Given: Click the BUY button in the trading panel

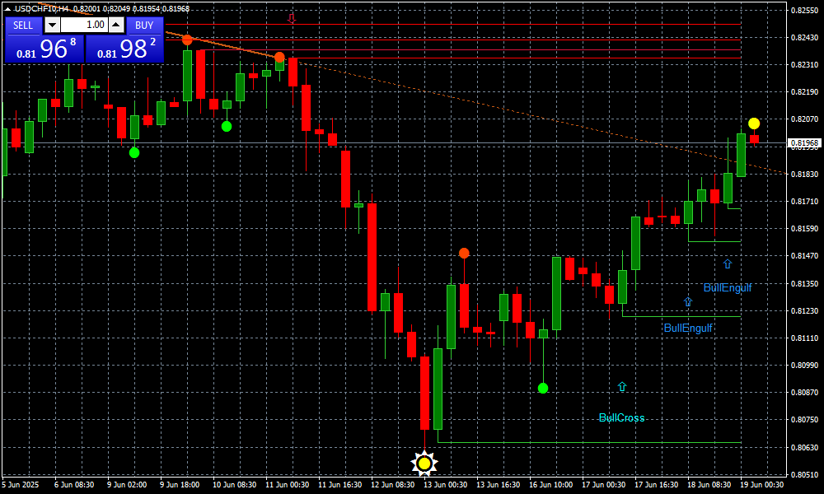Looking at the screenshot, I should click(144, 25).
